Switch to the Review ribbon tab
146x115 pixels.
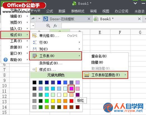[x=93, y=11]
